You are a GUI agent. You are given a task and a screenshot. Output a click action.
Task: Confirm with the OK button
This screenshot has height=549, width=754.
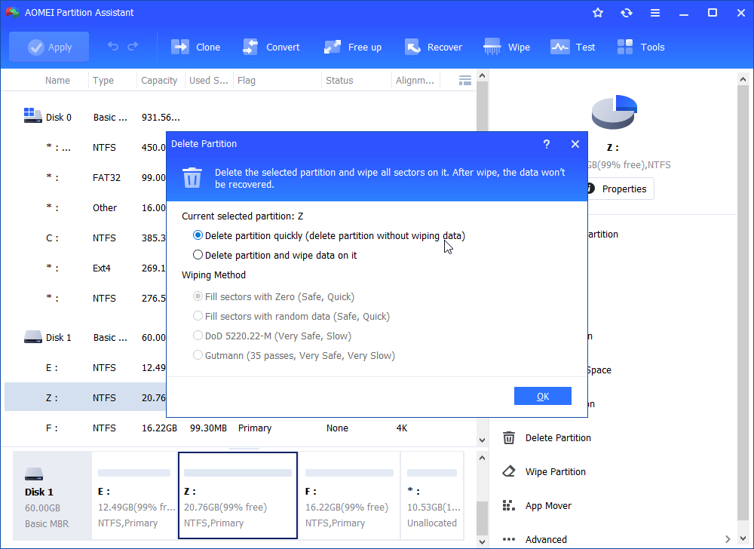click(x=543, y=396)
